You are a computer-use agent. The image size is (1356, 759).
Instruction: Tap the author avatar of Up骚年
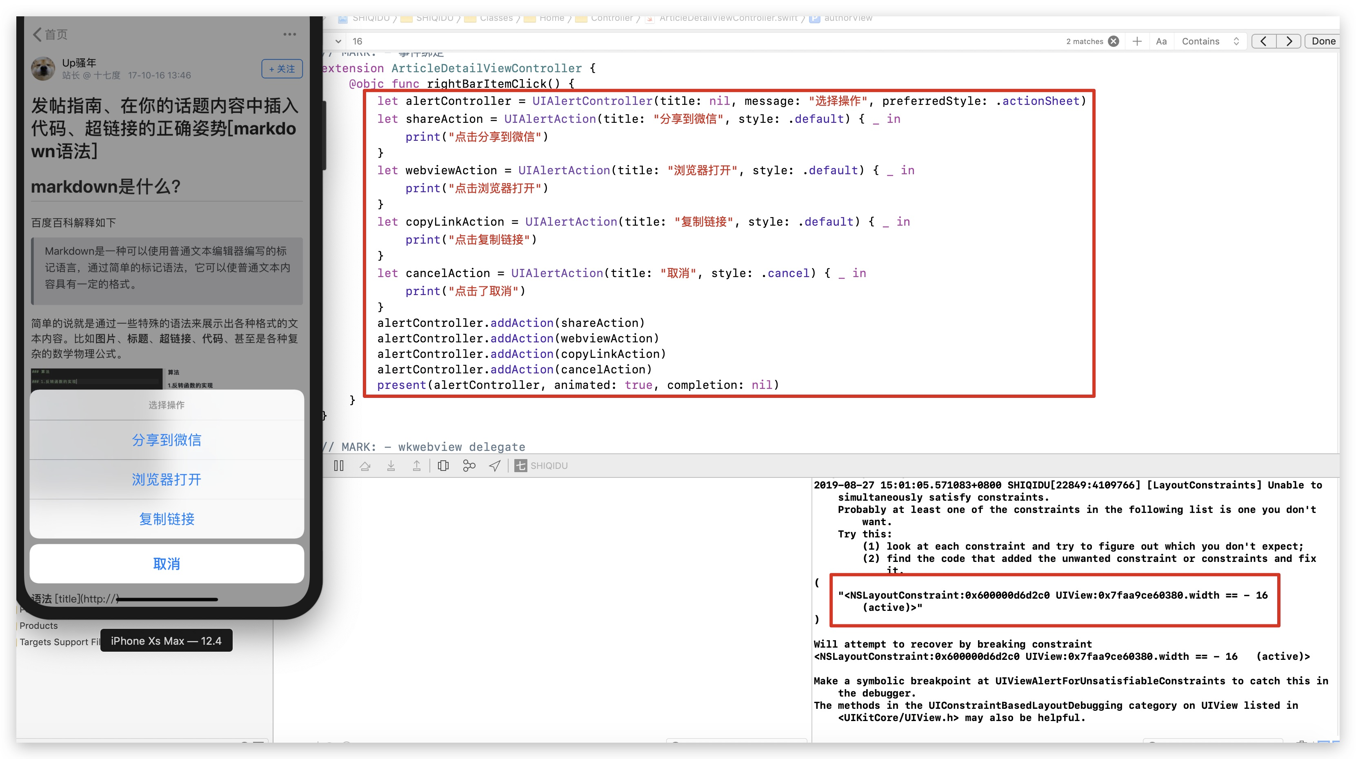click(x=42, y=69)
